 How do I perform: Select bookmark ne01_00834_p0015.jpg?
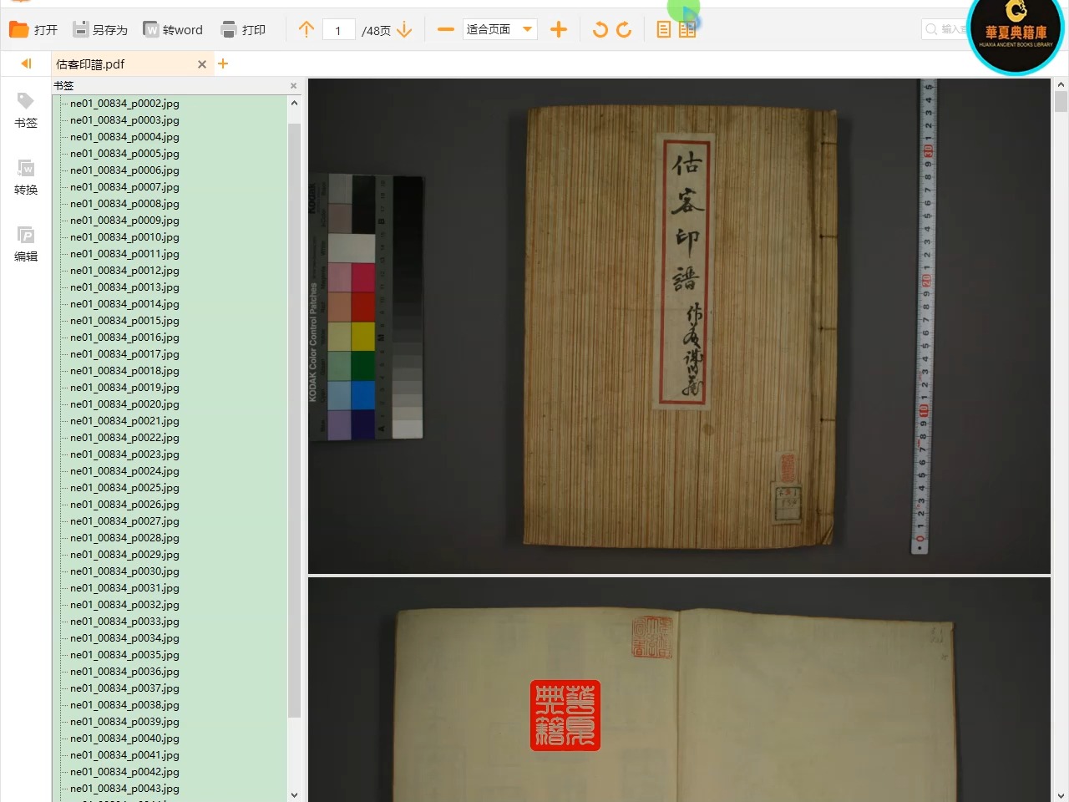pyautogui.click(x=124, y=321)
